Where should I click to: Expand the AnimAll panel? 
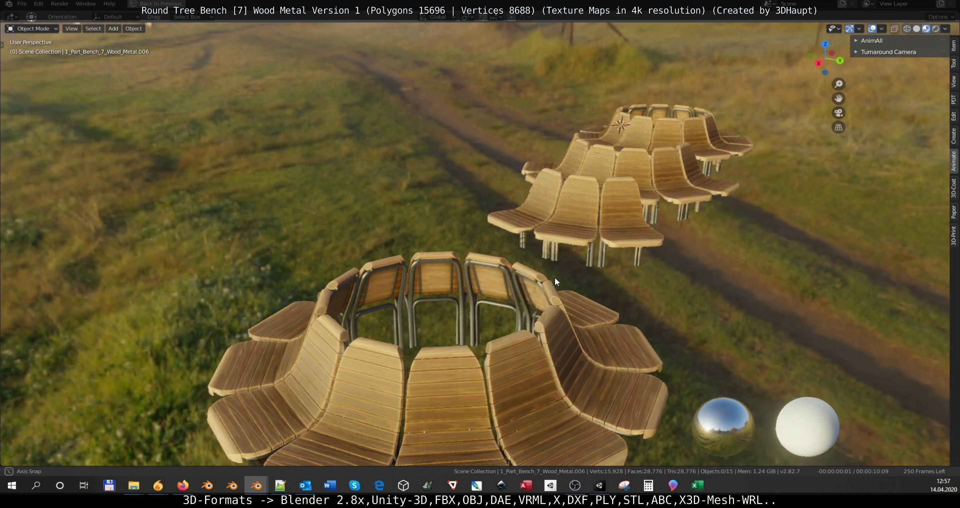[871, 41]
